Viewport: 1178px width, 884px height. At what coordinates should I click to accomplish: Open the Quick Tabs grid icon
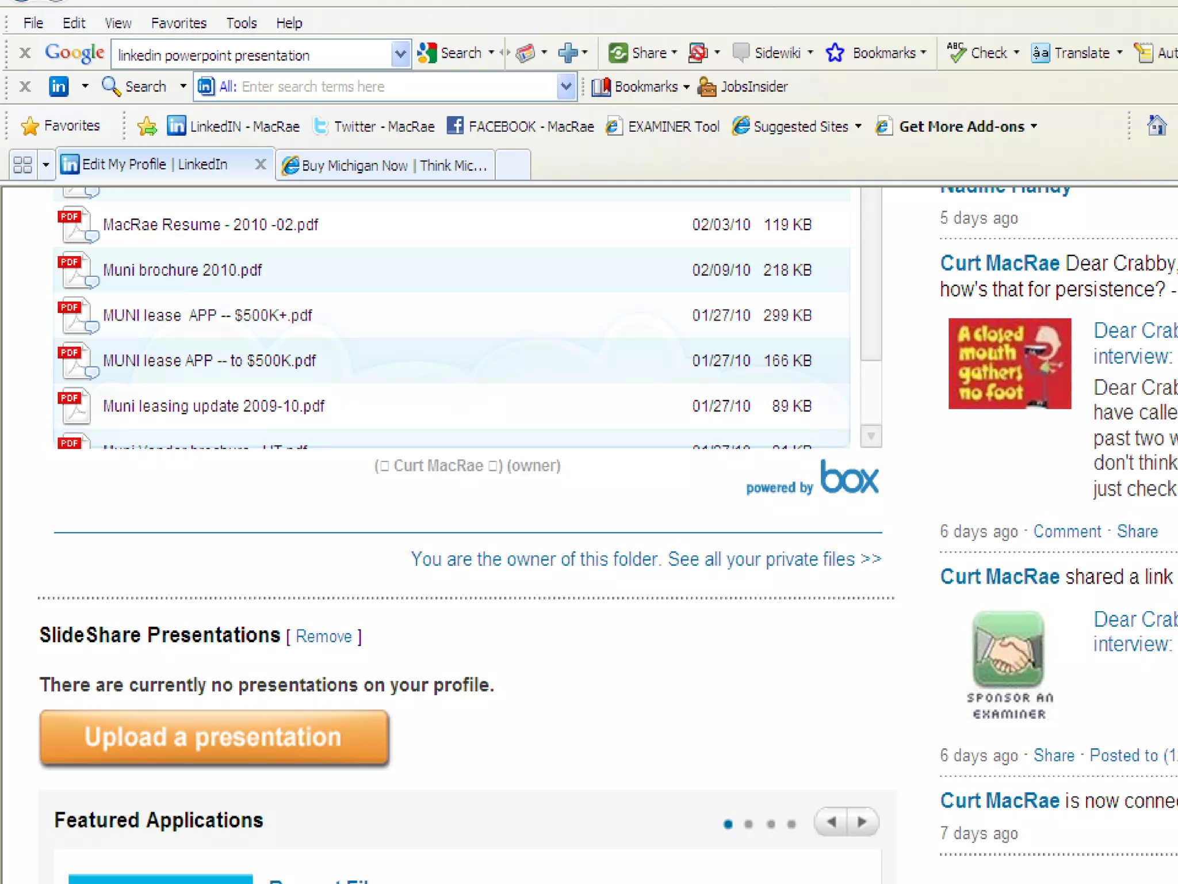click(x=23, y=165)
